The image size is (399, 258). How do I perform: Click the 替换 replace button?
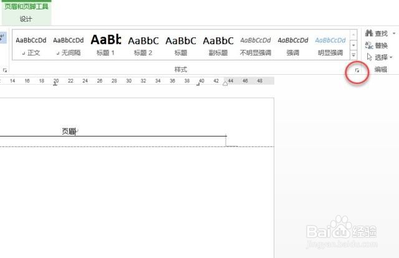click(x=377, y=45)
